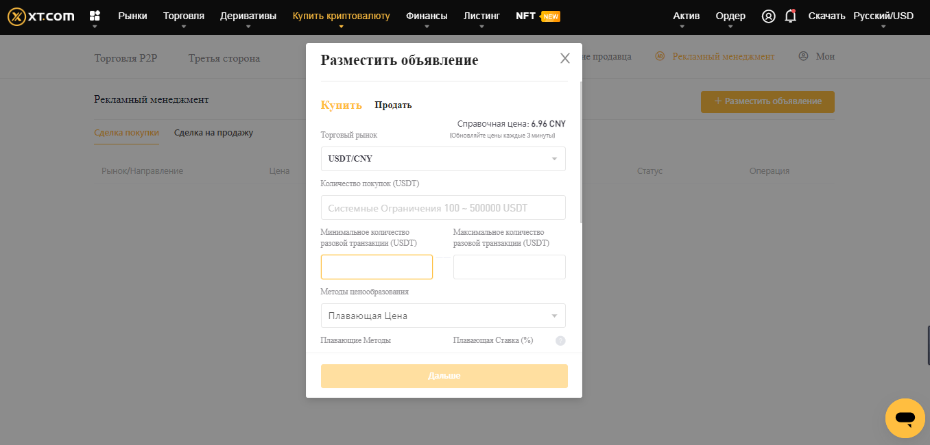This screenshot has height=445, width=930.
Task: Click the notification bell icon
Action: coord(790,16)
